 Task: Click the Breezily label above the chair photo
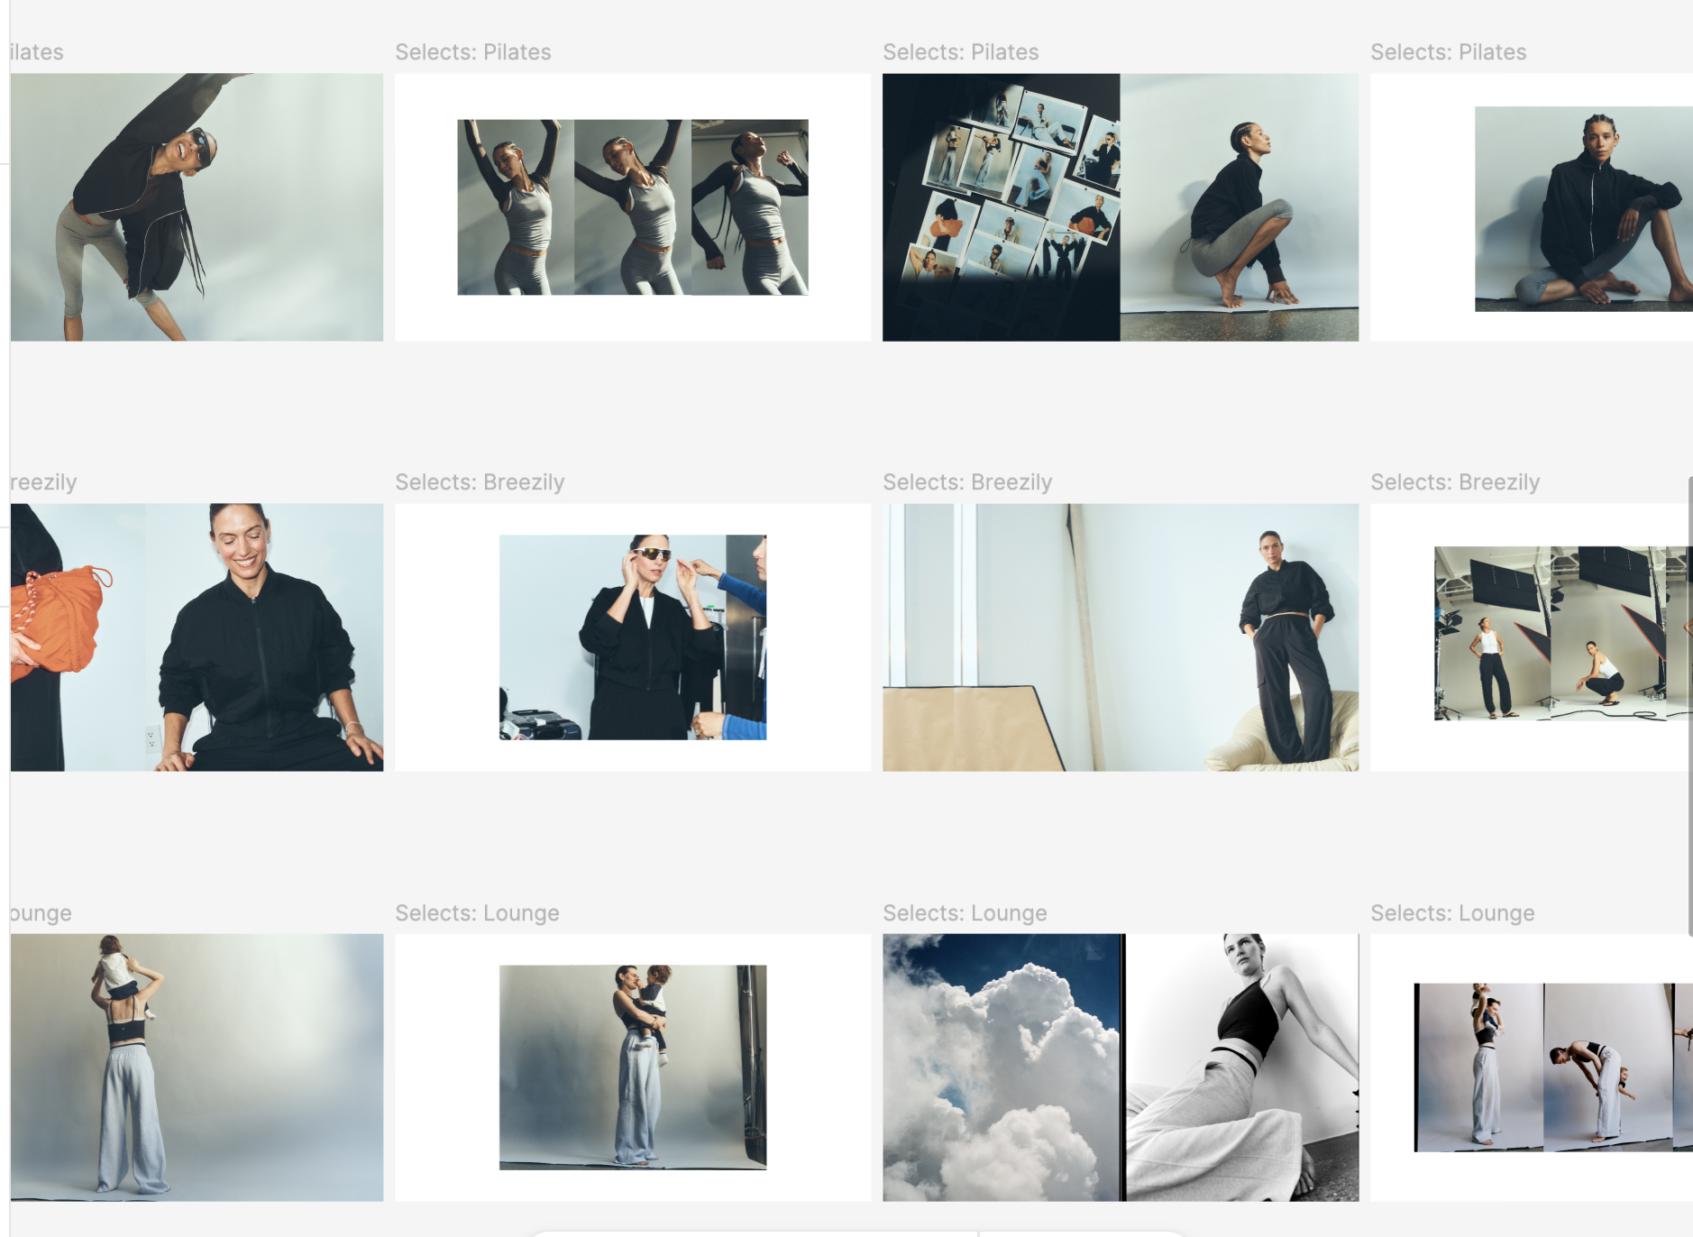point(967,482)
